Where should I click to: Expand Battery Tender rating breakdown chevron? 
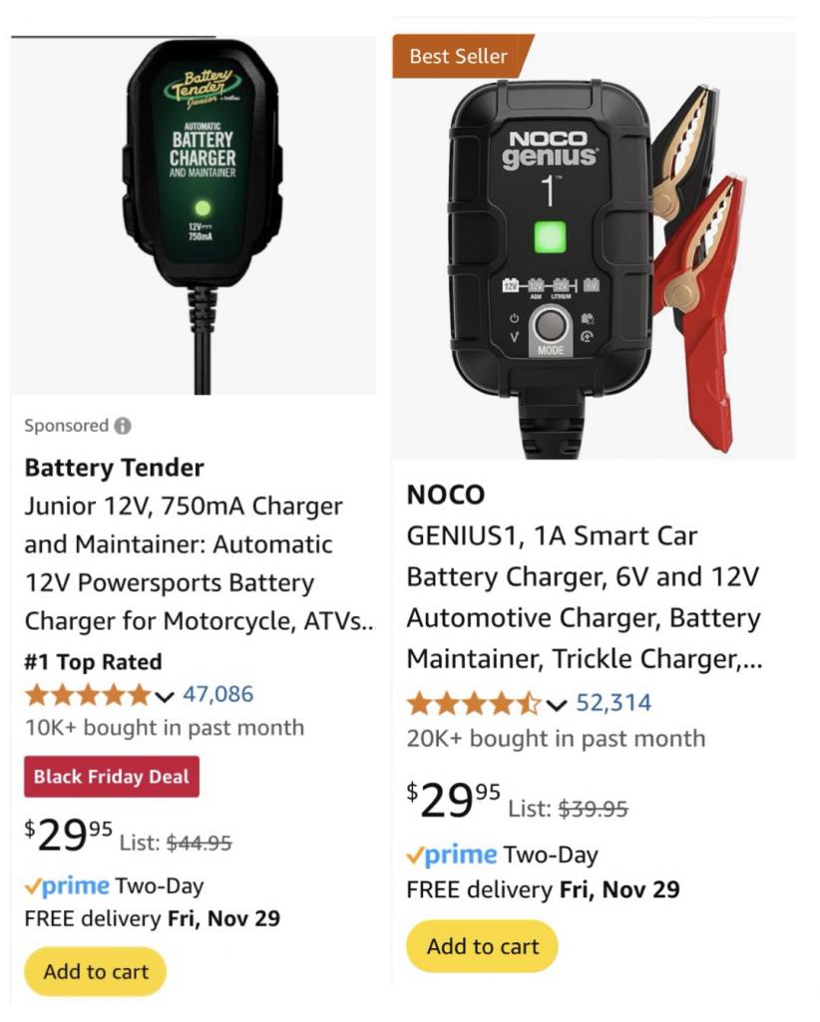[166, 695]
